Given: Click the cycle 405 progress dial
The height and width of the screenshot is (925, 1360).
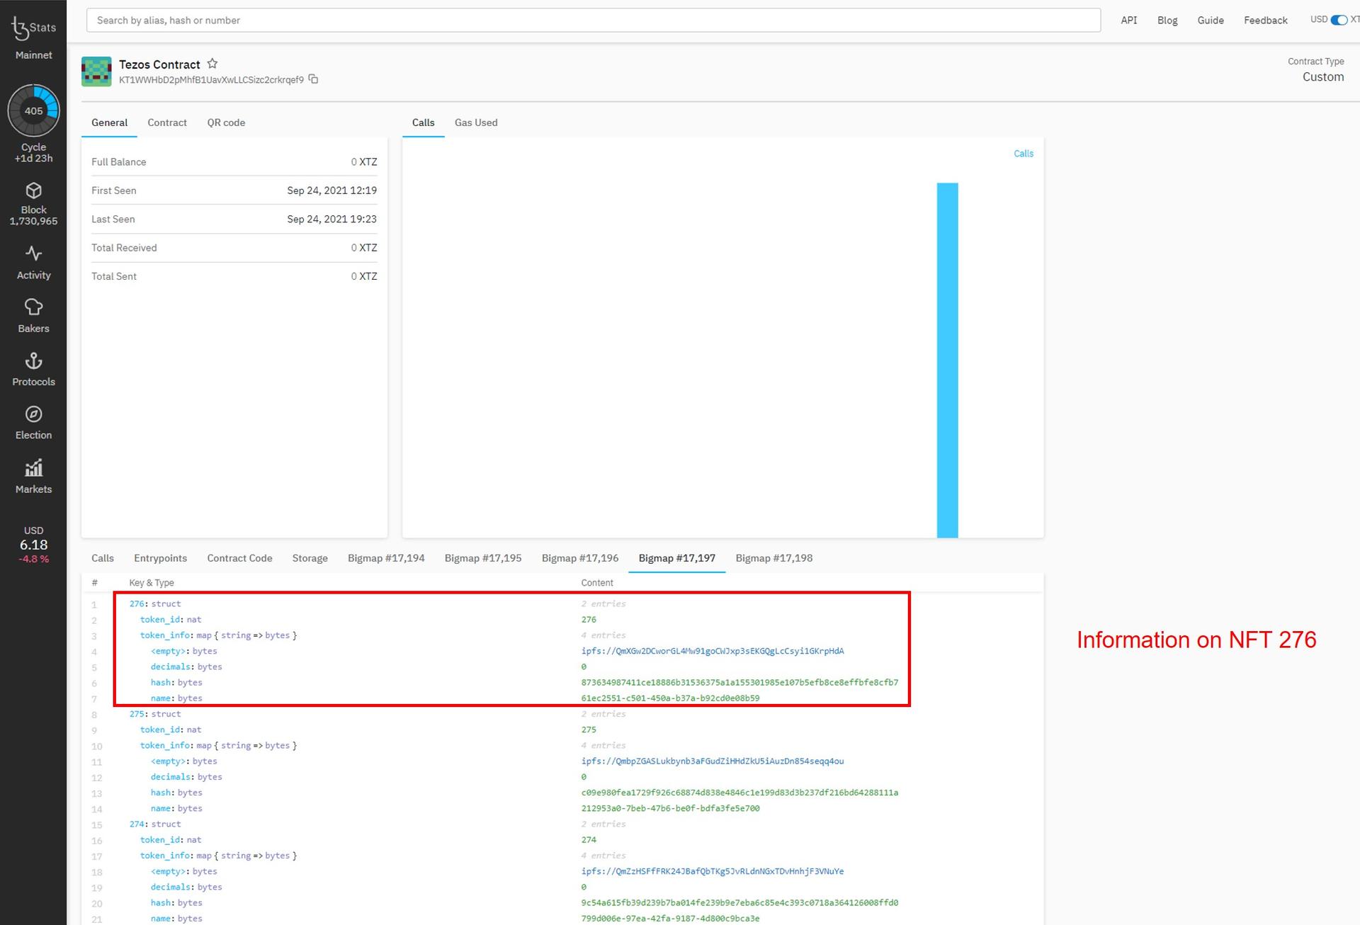Looking at the screenshot, I should tap(33, 110).
